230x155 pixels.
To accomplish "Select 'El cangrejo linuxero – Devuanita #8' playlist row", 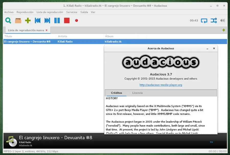I will tap(115, 41).
